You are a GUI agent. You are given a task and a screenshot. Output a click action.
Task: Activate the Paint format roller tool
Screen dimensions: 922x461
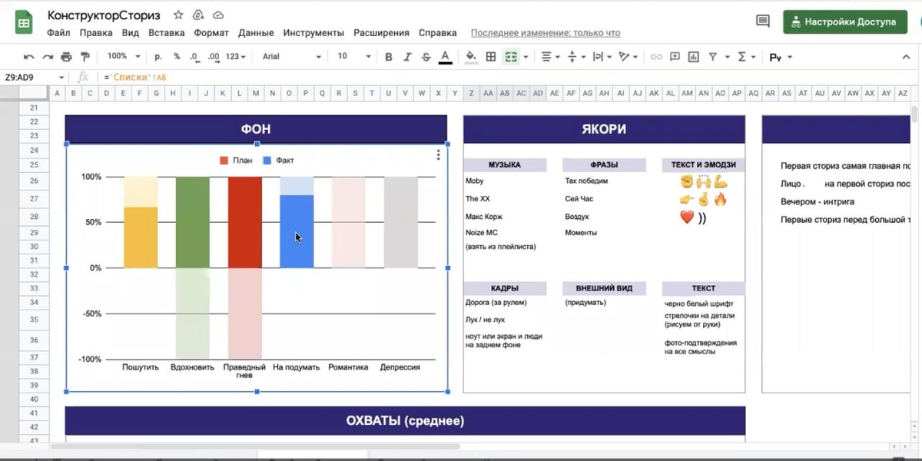click(85, 57)
